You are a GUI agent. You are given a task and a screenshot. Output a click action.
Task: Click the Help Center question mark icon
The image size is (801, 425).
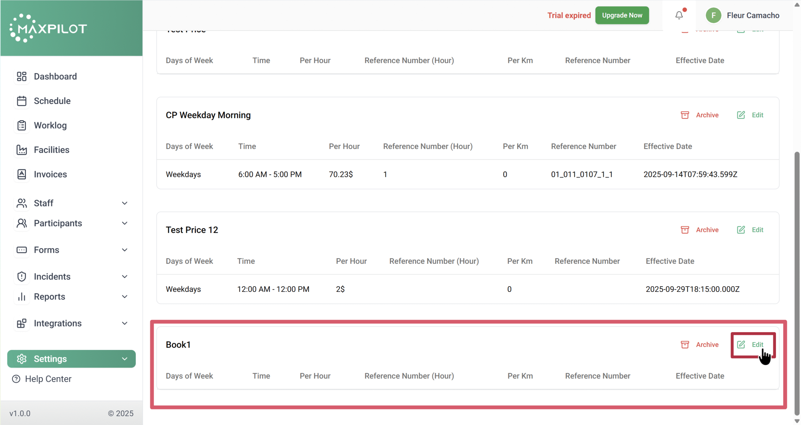point(16,379)
